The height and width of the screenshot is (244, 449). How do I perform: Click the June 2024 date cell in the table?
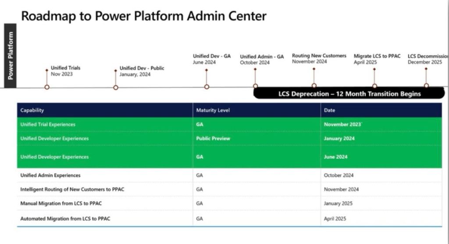[381, 157]
